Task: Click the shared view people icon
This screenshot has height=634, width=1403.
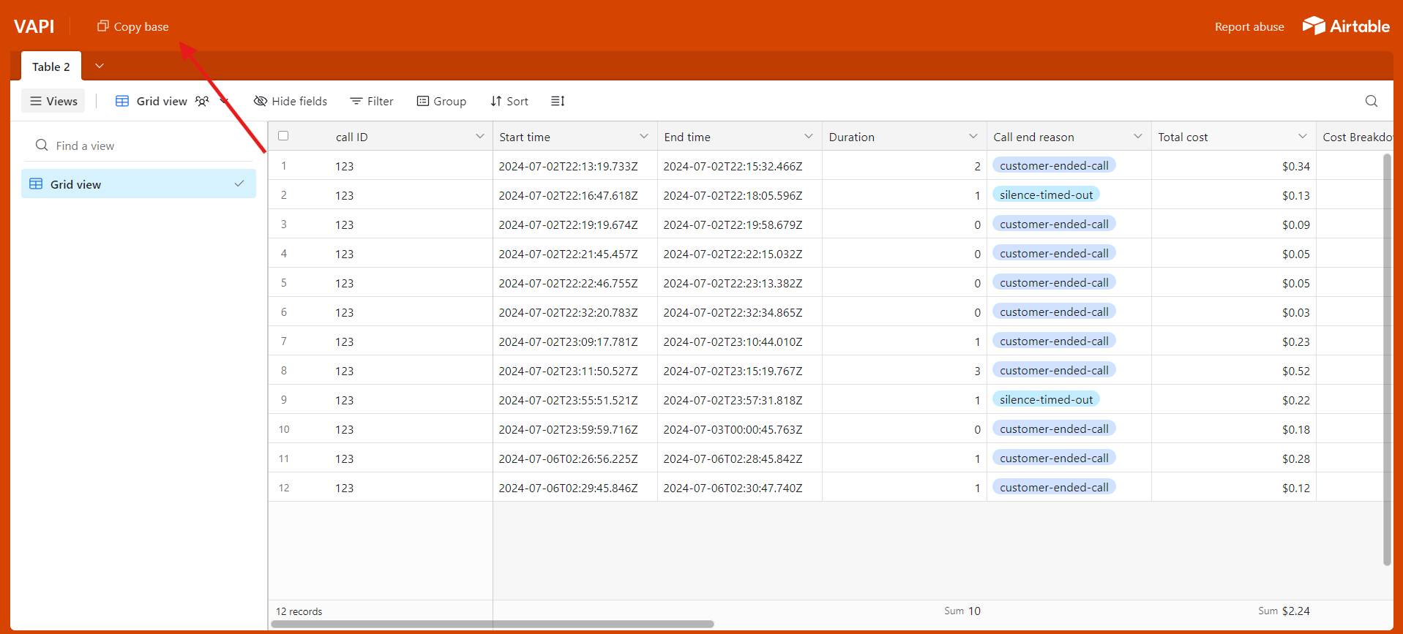Action: (202, 101)
